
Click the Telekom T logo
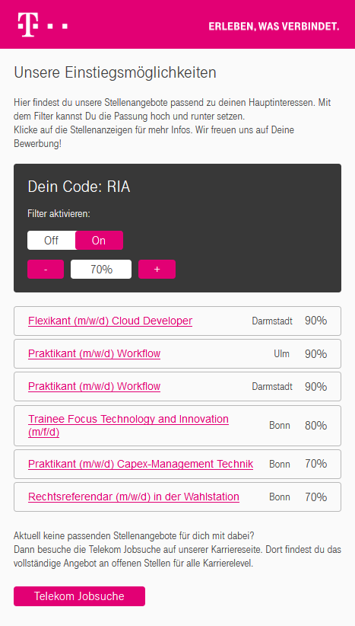[x=43, y=24]
